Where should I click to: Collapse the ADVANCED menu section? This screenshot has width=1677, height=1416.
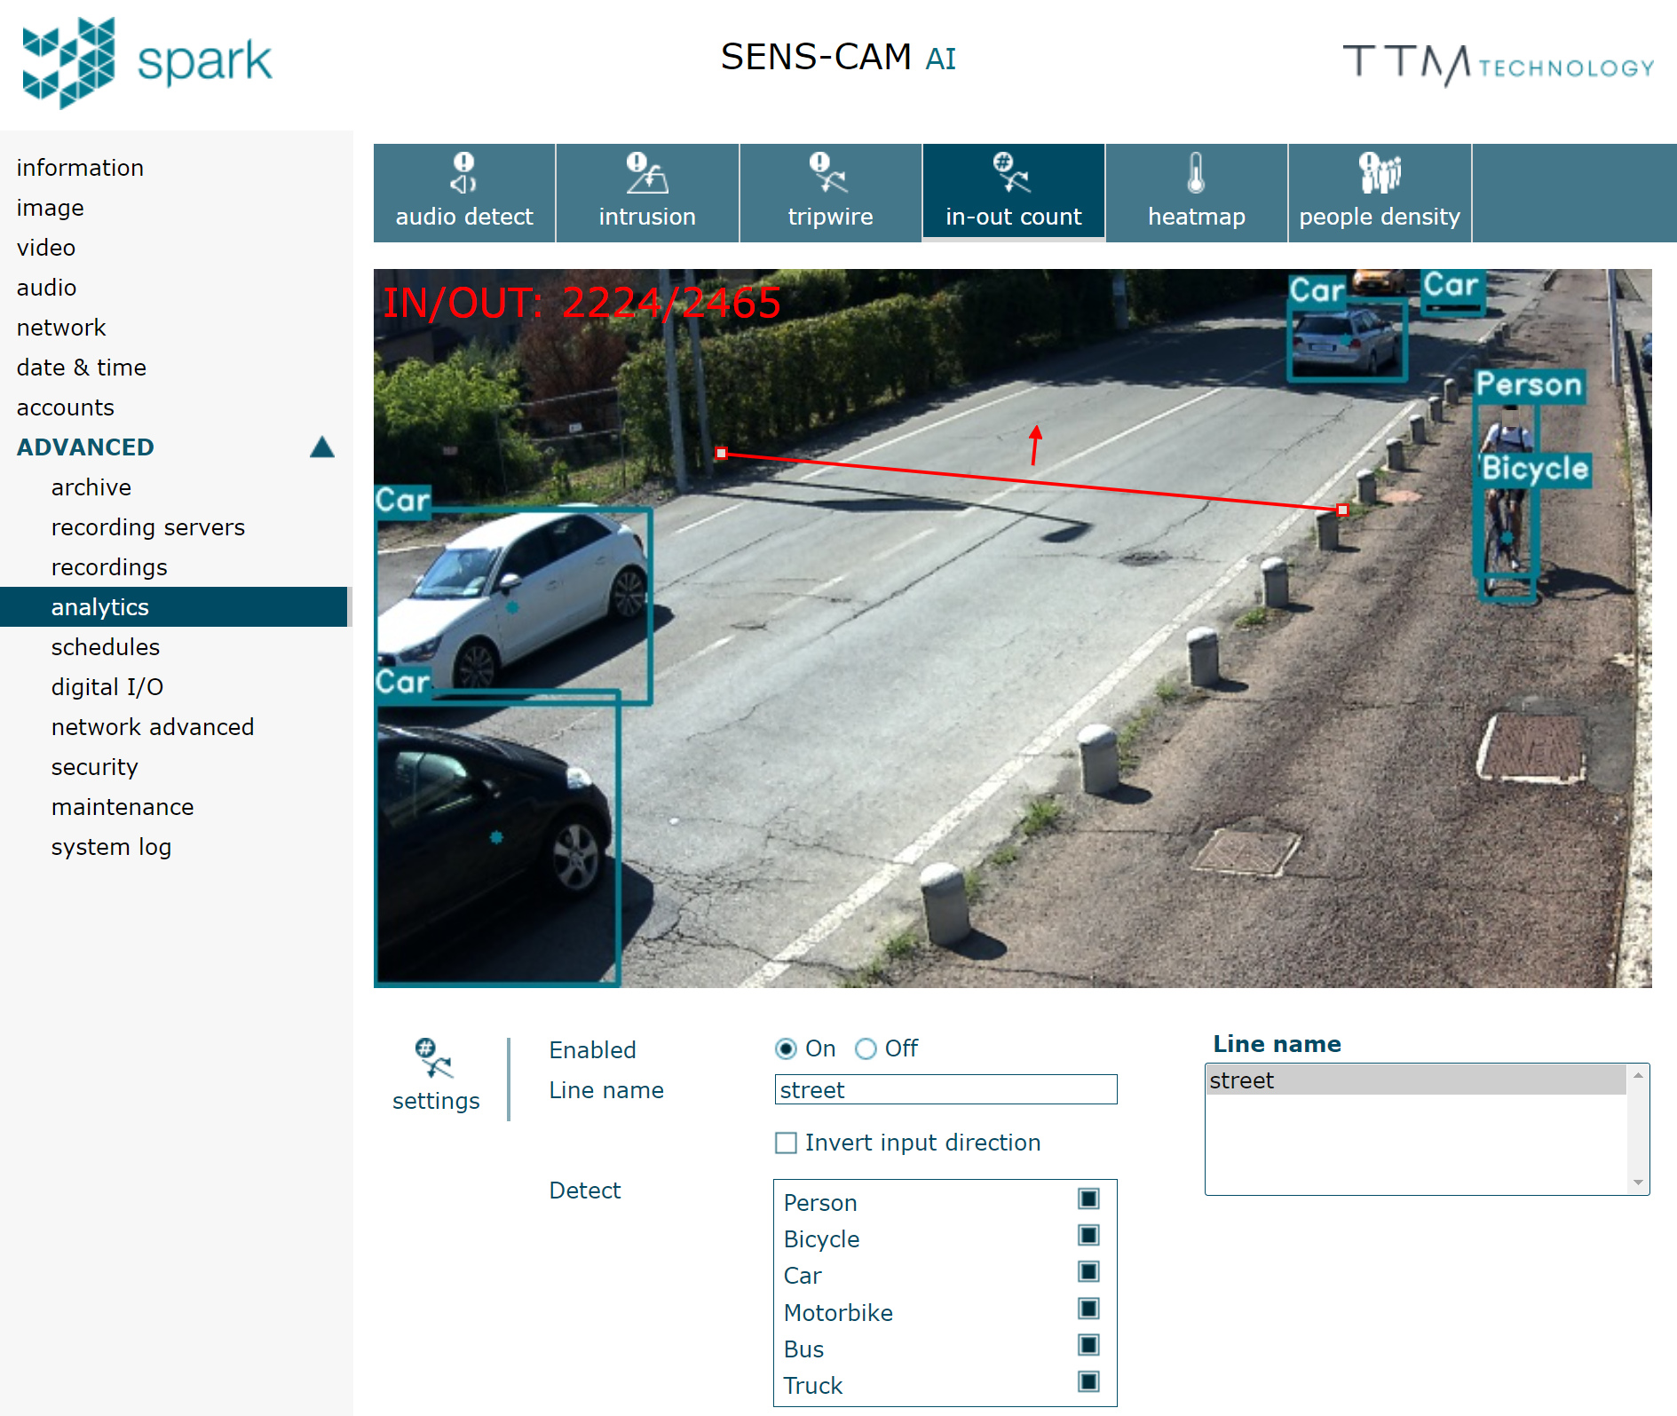pos(322,447)
